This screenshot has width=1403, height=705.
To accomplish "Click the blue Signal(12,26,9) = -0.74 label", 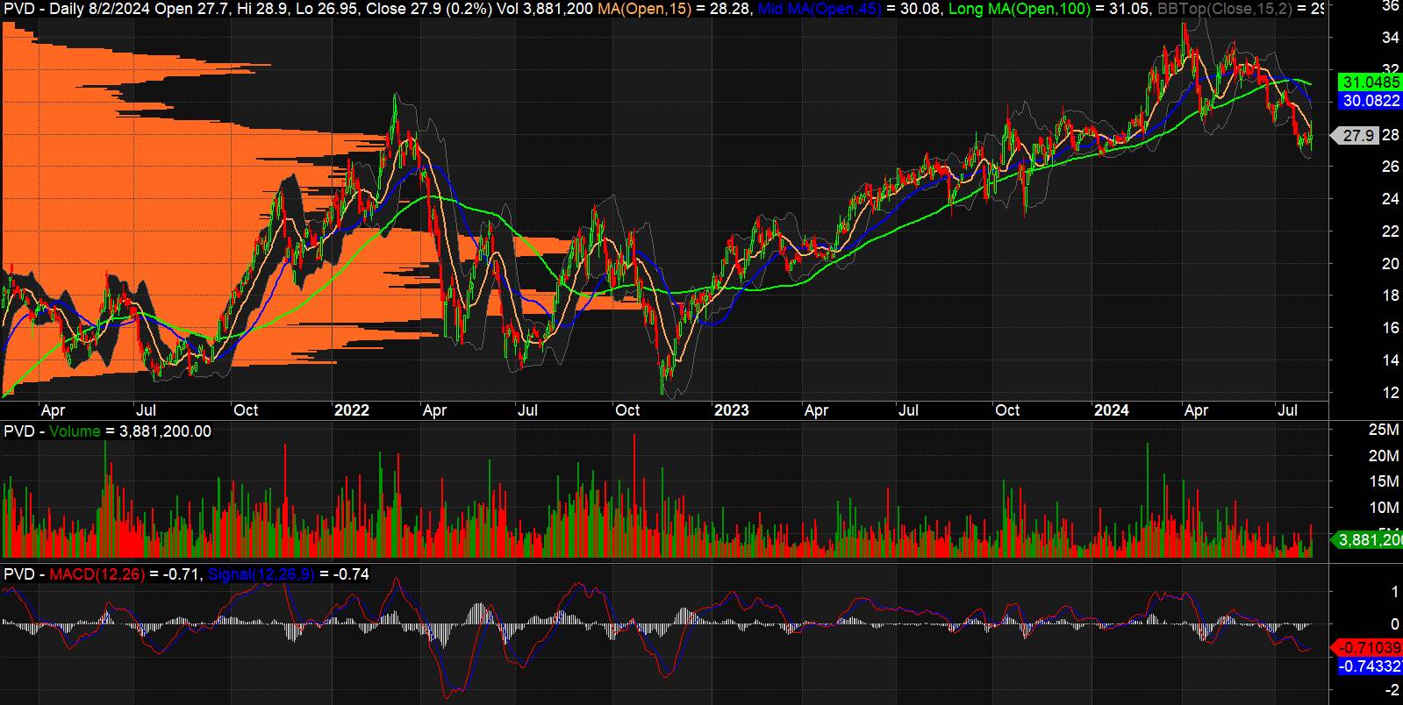I will 289,575.
